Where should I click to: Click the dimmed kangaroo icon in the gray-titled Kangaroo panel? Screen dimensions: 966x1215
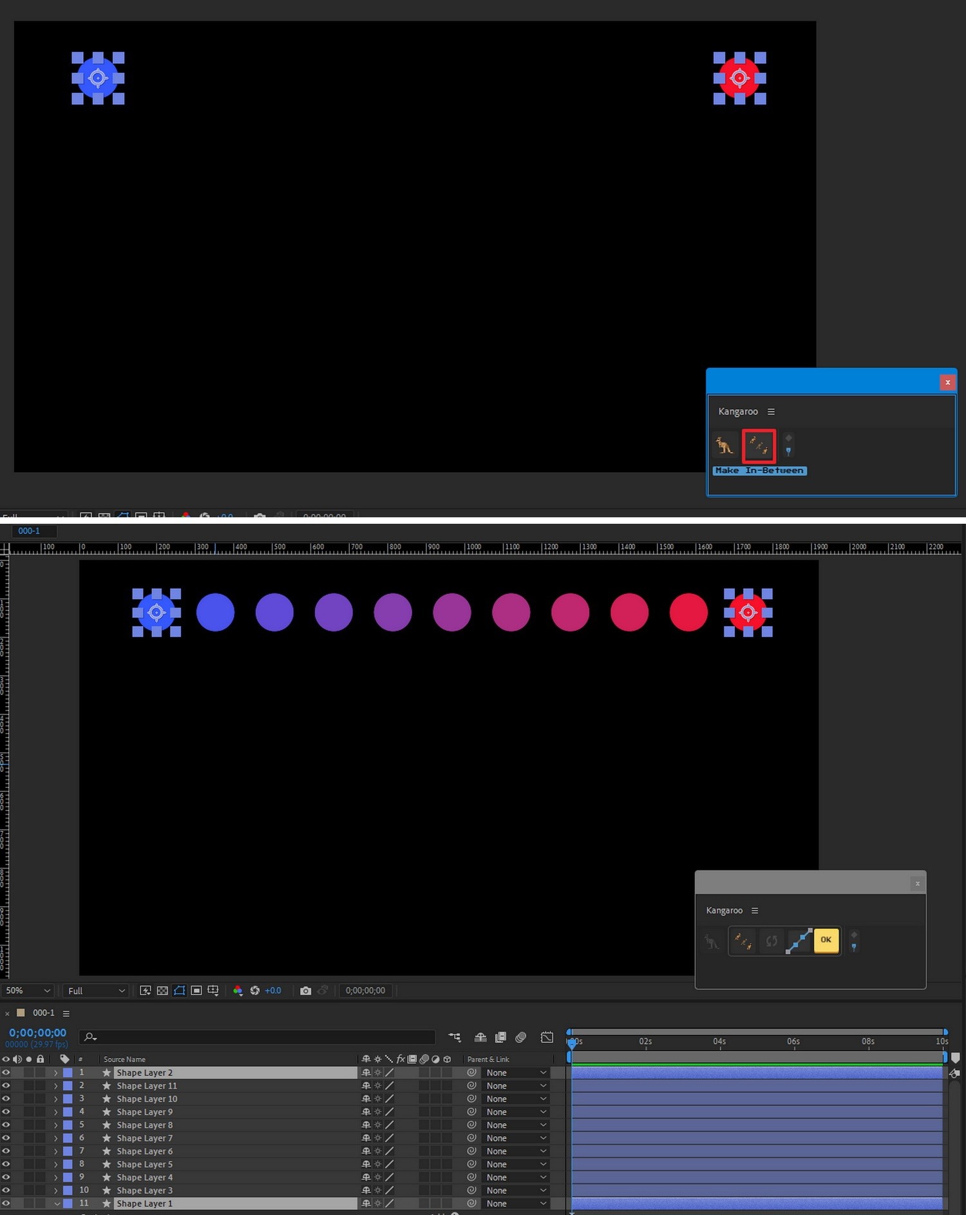coord(712,941)
